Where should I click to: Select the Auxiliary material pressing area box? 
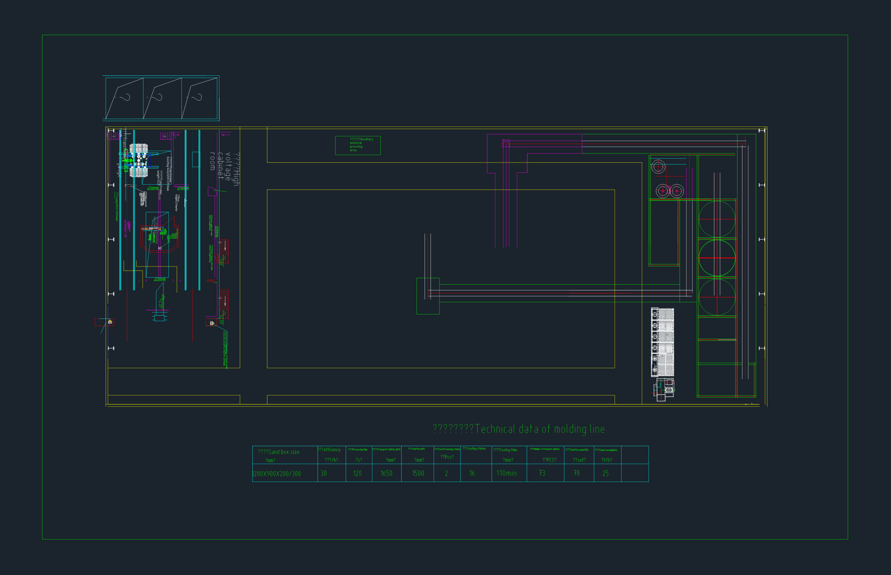[x=358, y=145]
